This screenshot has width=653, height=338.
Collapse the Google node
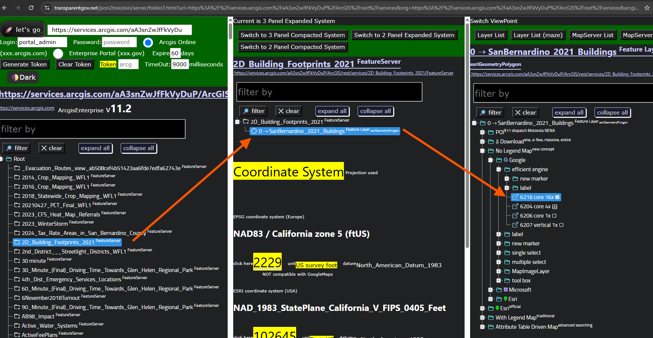[x=490, y=160]
